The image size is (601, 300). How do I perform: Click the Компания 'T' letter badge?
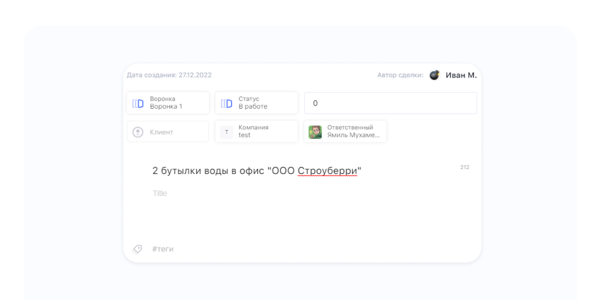coord(226,132)
